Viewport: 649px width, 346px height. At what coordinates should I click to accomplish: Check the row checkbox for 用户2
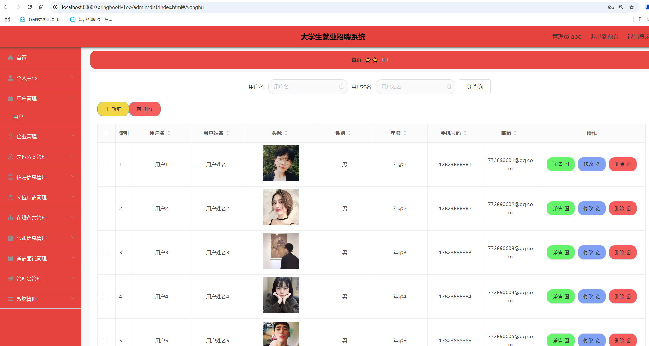point(106,208)
